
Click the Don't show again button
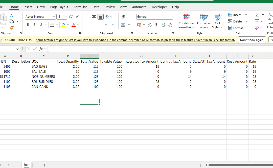click(x=252, y=40)
